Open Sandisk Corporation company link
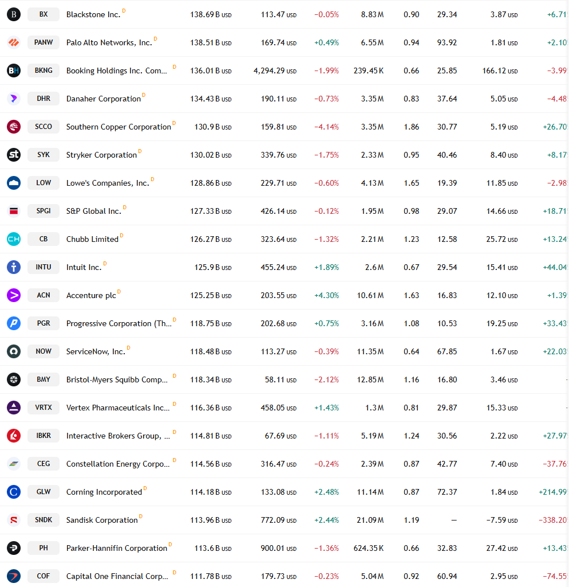 (102, 520)
